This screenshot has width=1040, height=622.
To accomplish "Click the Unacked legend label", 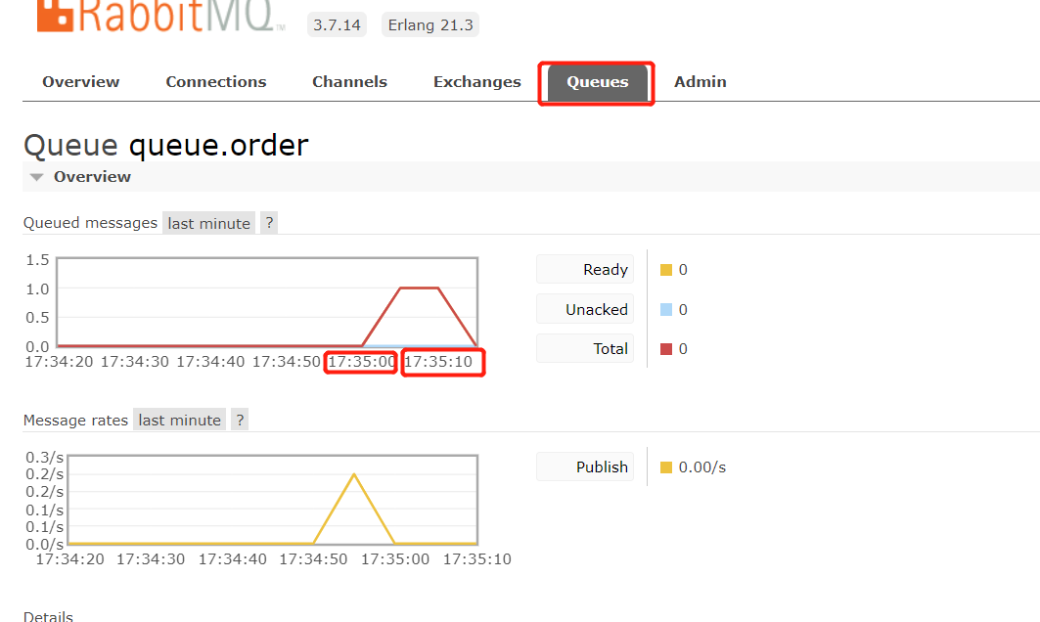I will coord(585,309).
